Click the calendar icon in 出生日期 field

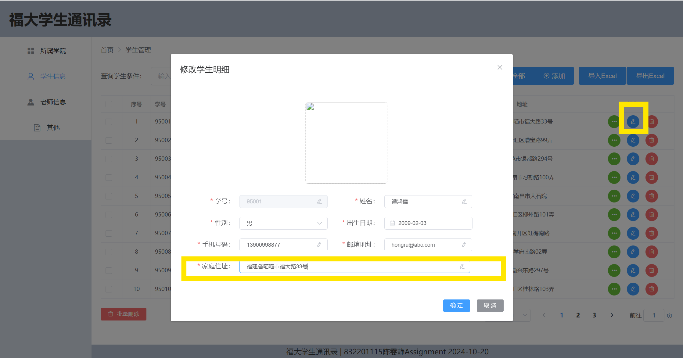pyautogui.click(x=392, y=223)
